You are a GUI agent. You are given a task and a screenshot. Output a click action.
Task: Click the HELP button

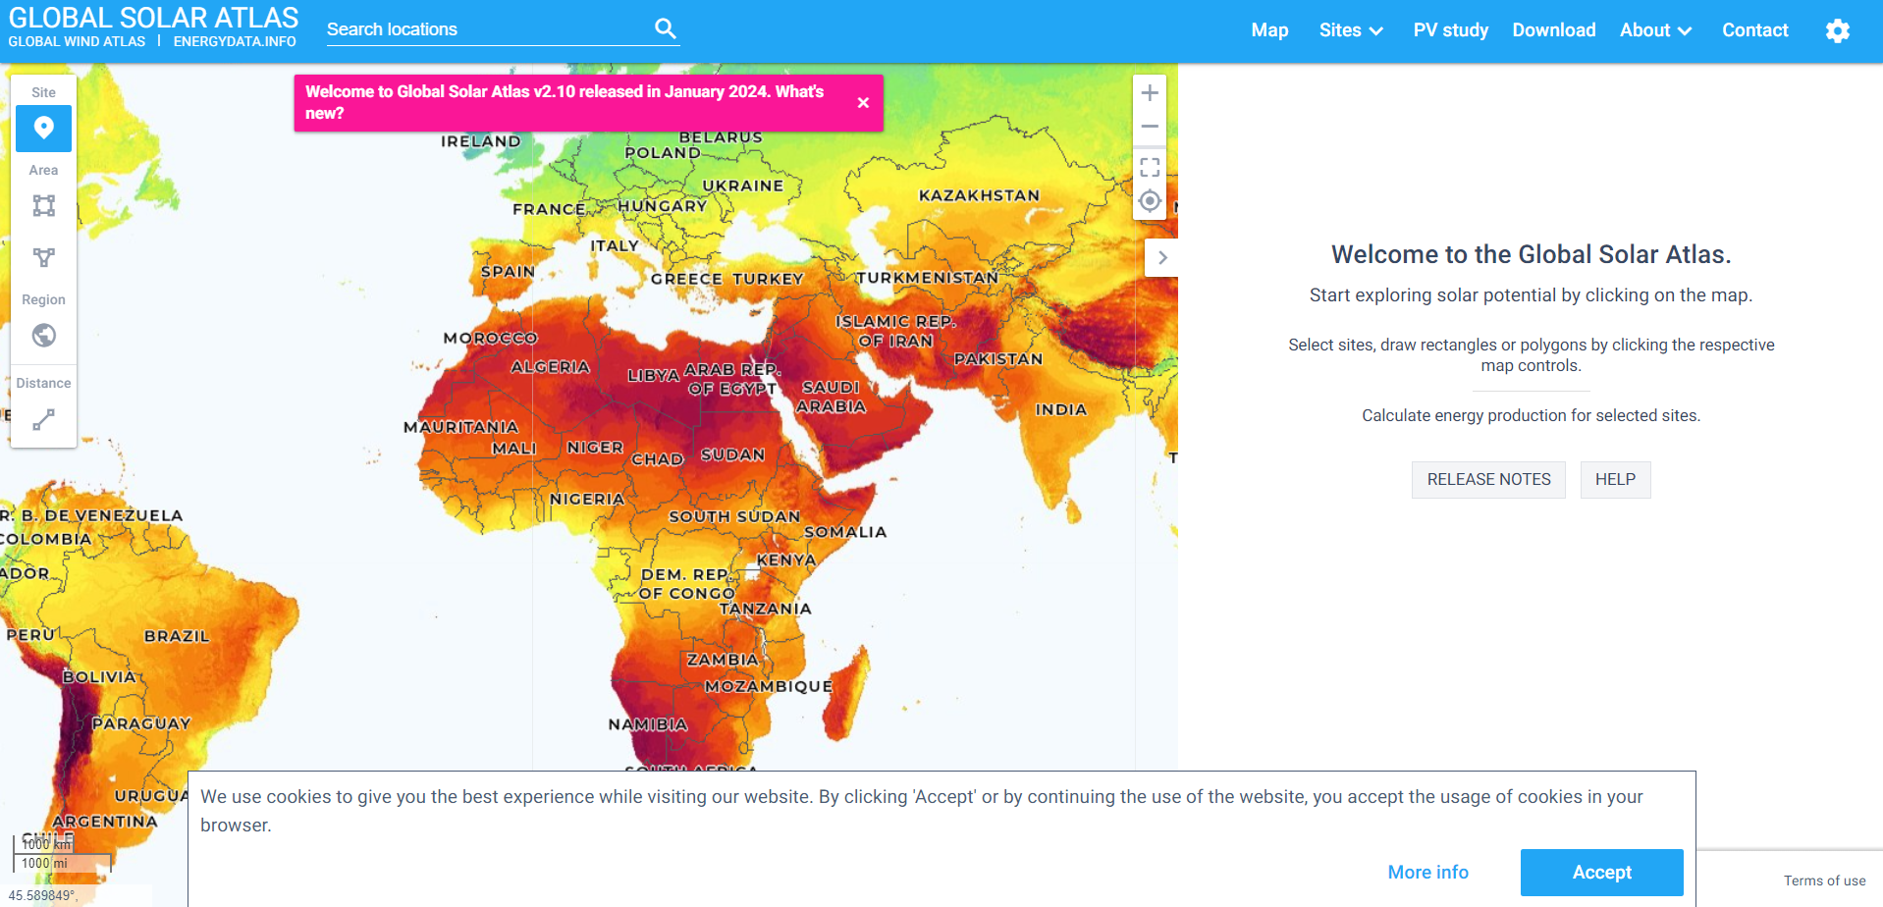coord(1615,480)
